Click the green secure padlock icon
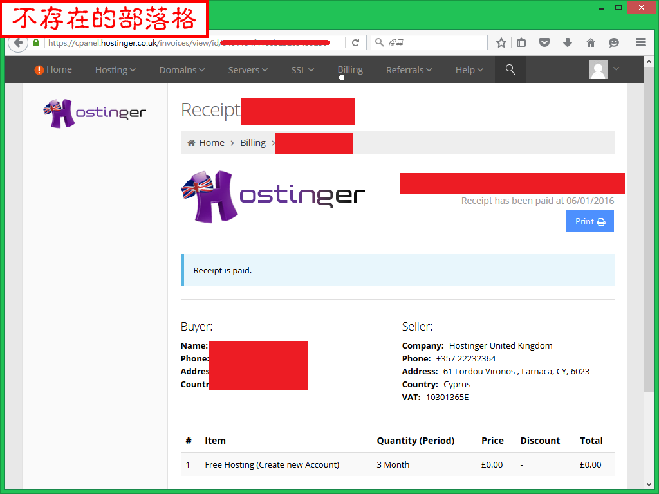The image size is (659, 494). 36,43
